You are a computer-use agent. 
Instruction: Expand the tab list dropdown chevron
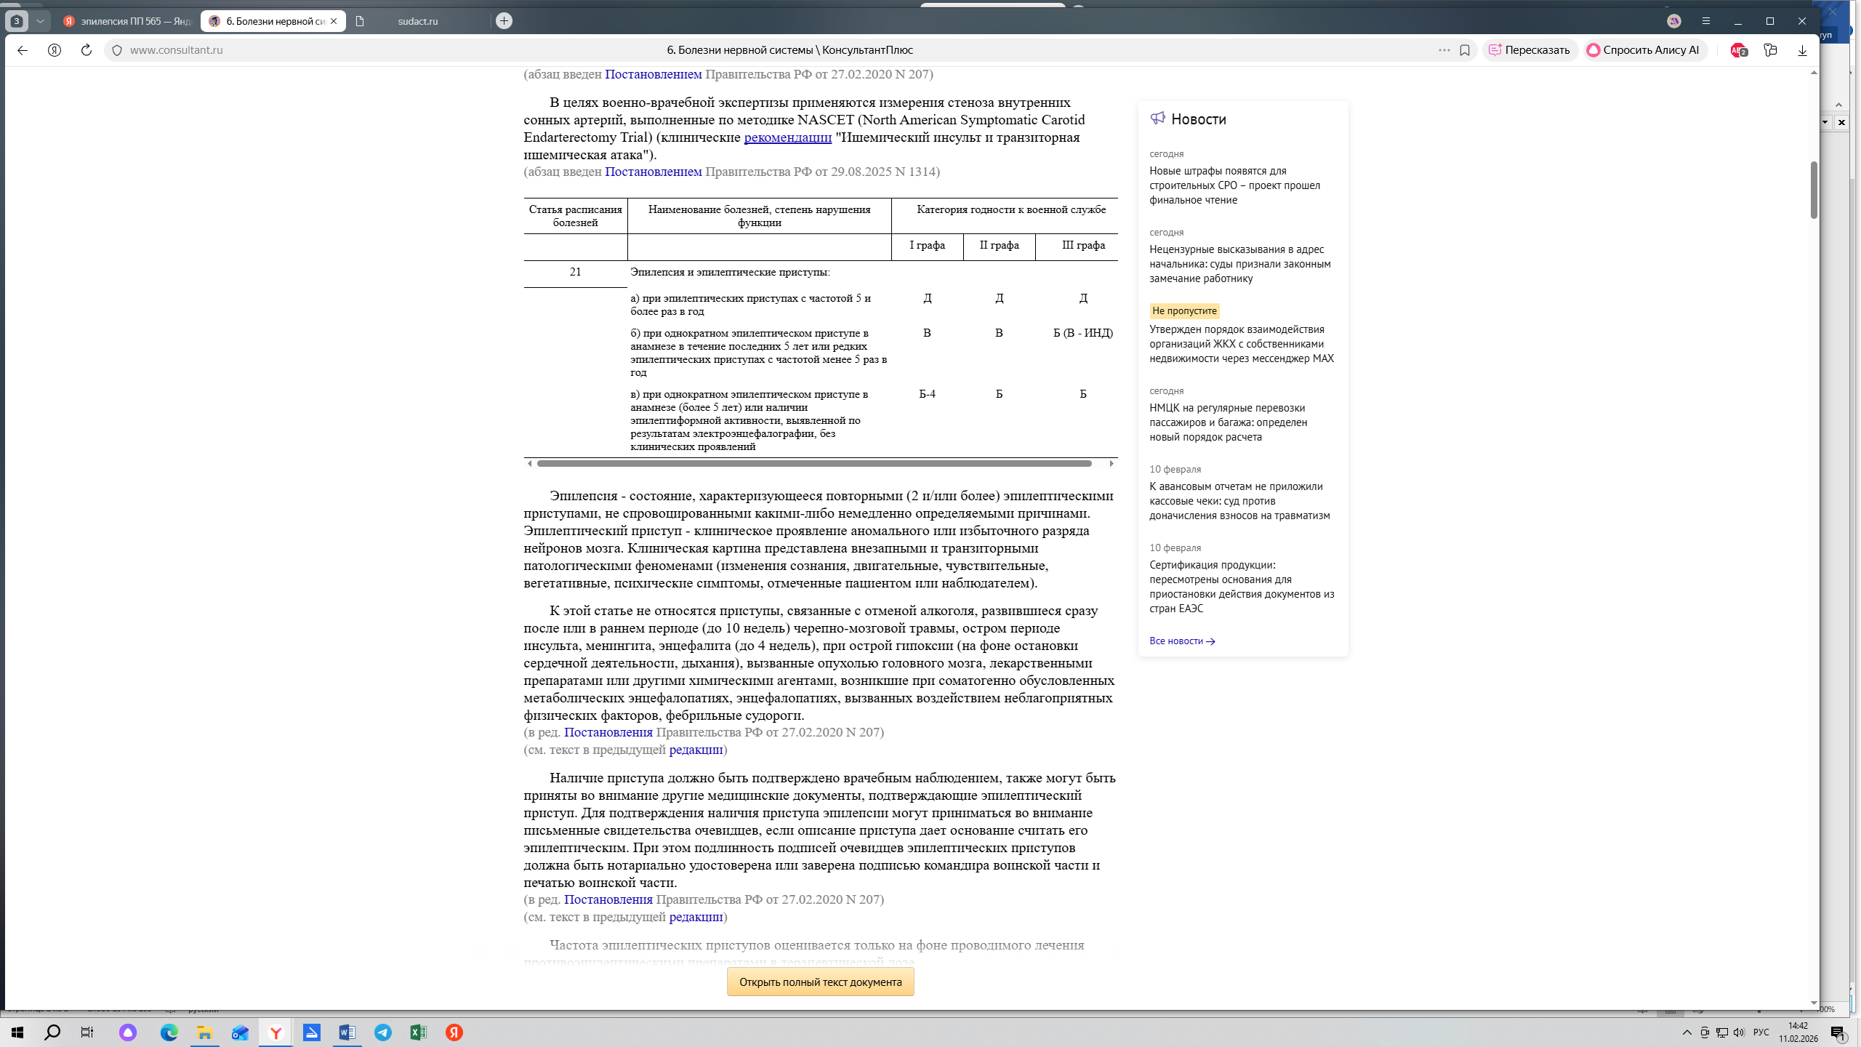41,21
